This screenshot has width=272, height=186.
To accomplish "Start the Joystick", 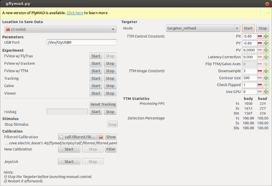I will click(x=69, y=161).
